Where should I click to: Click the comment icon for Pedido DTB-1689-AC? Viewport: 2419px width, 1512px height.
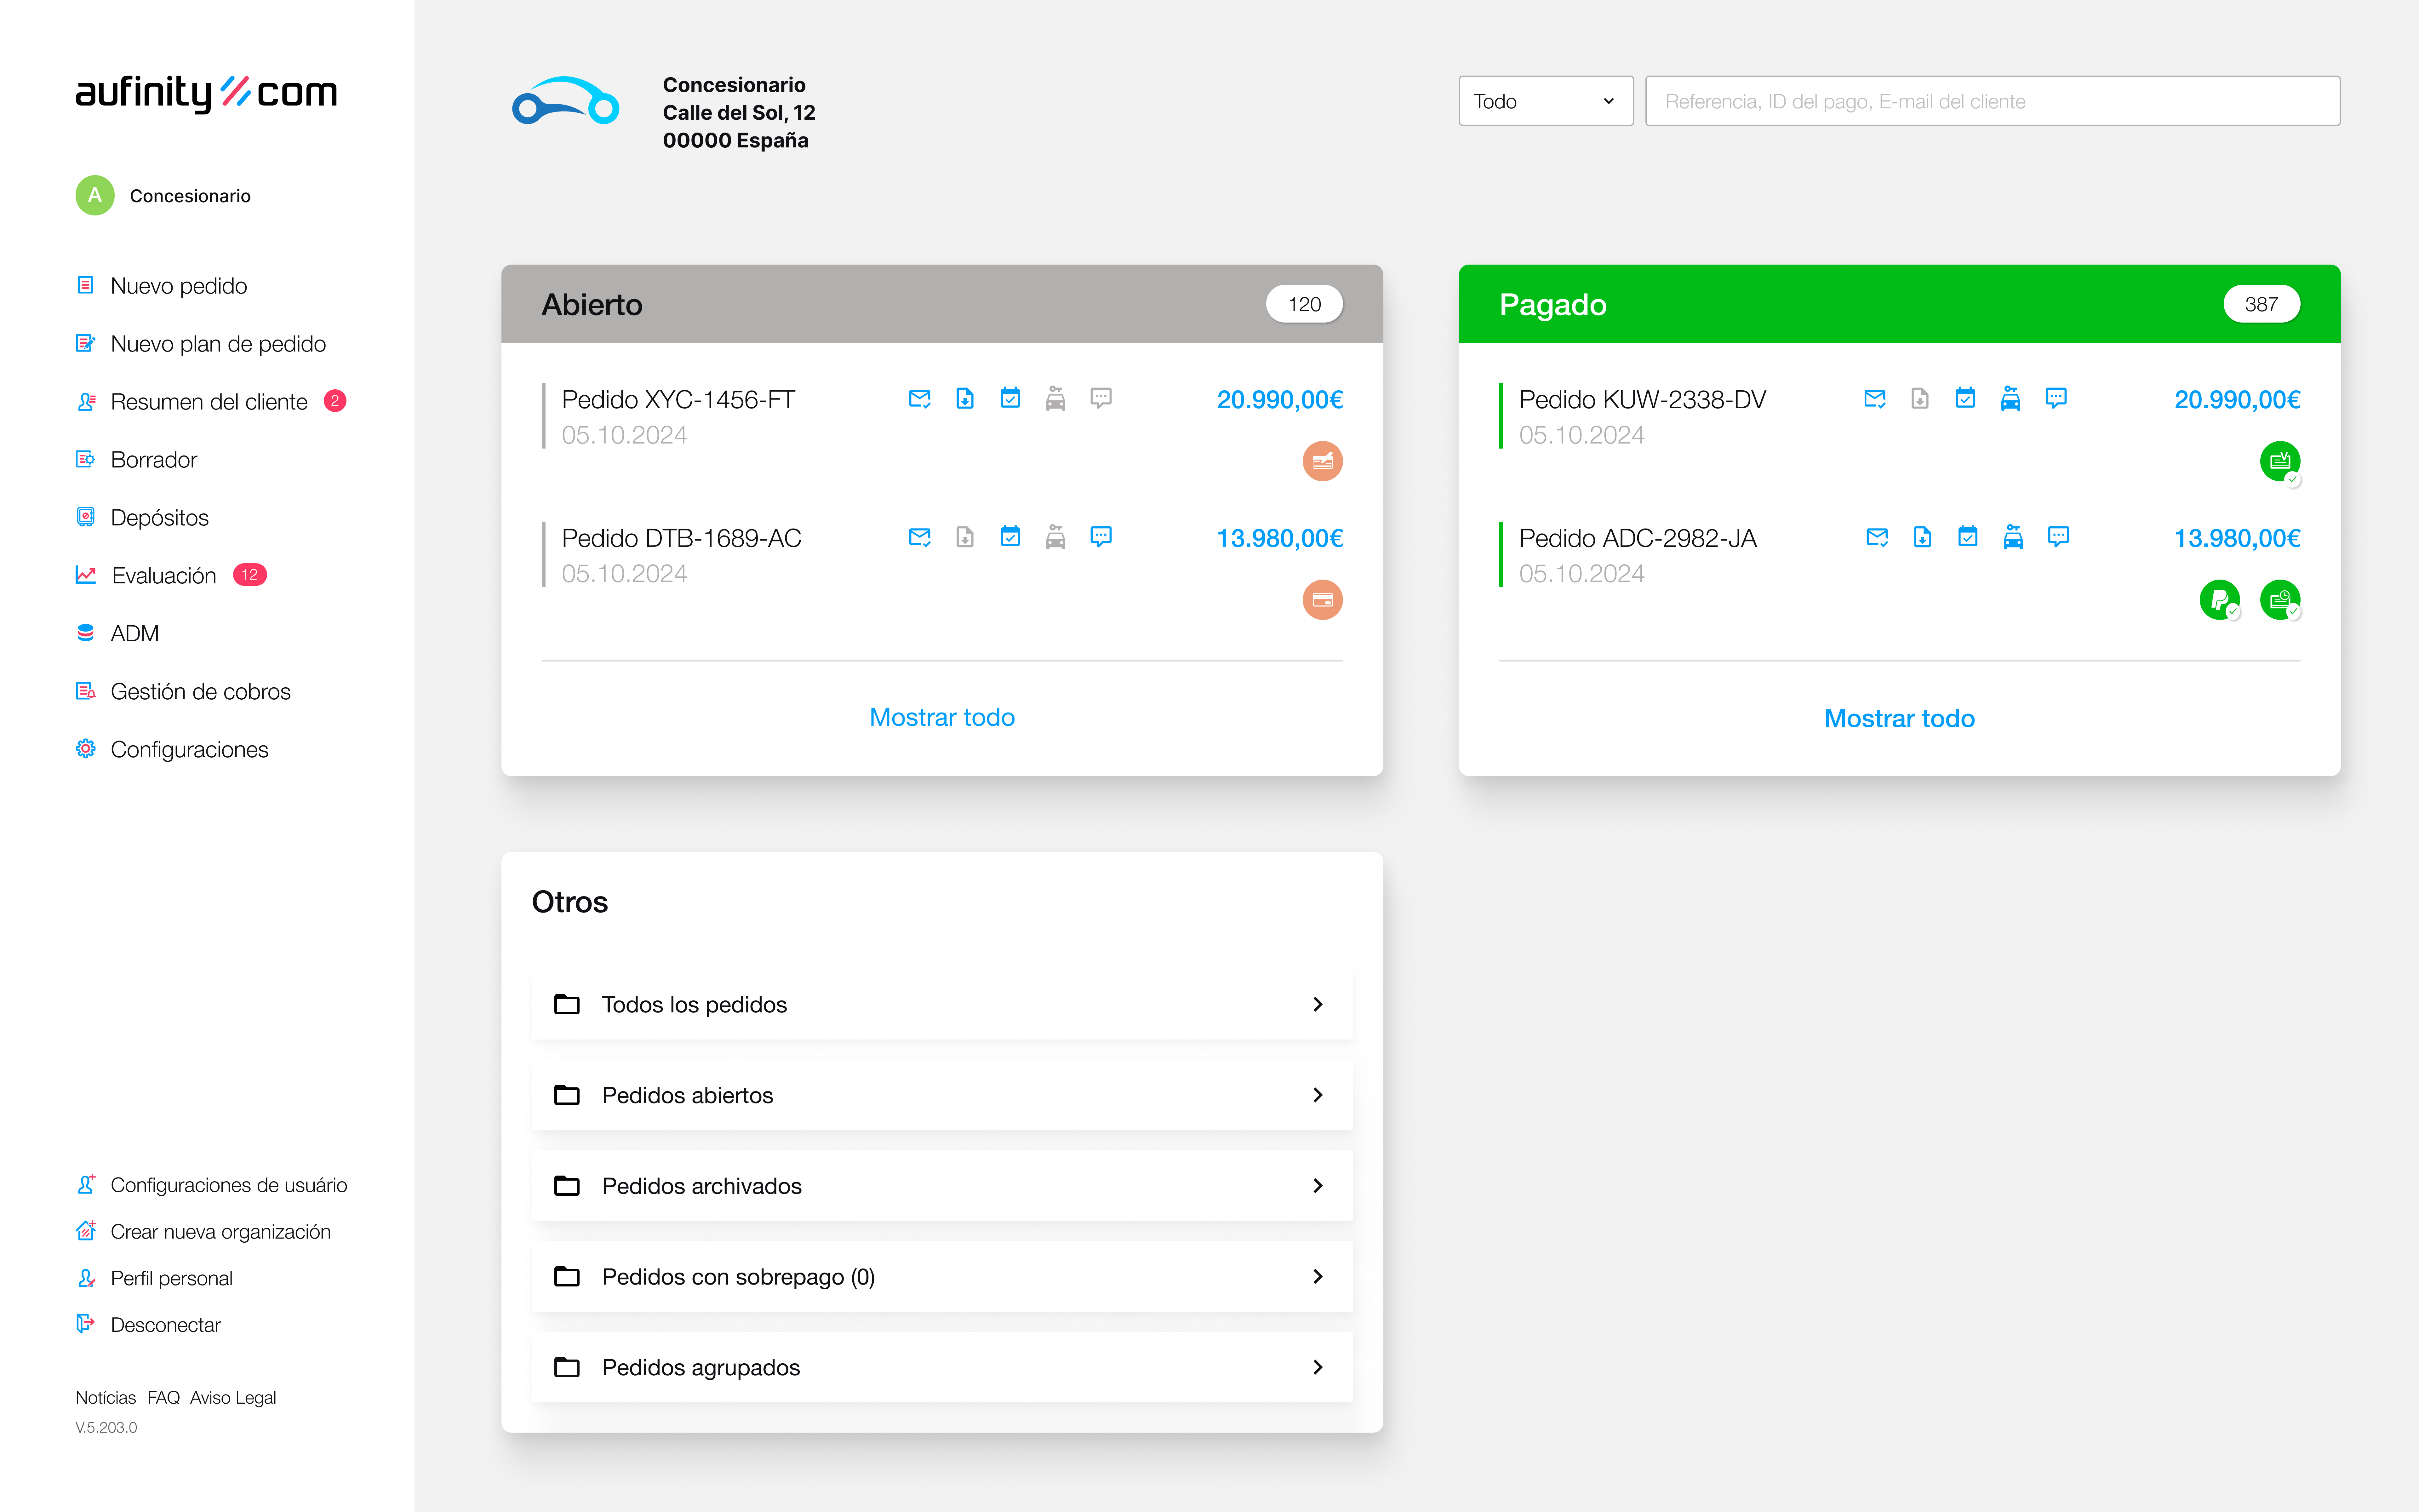[1101, 537]
